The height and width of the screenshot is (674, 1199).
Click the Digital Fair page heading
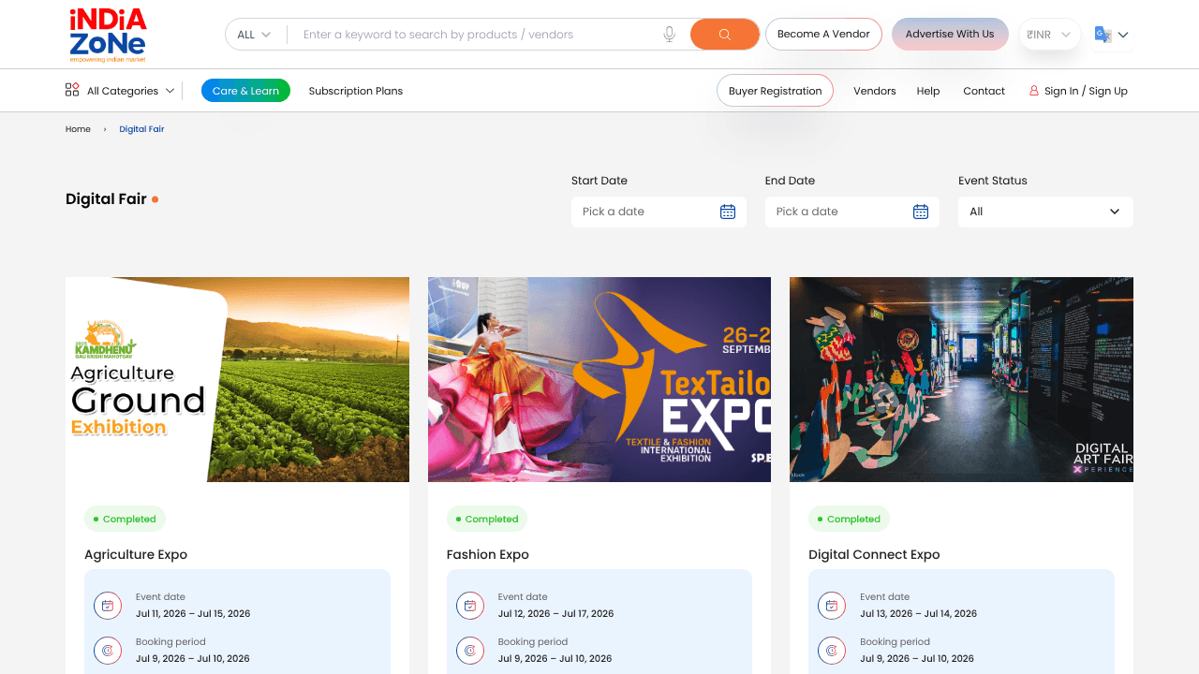[x=107, y=199]
